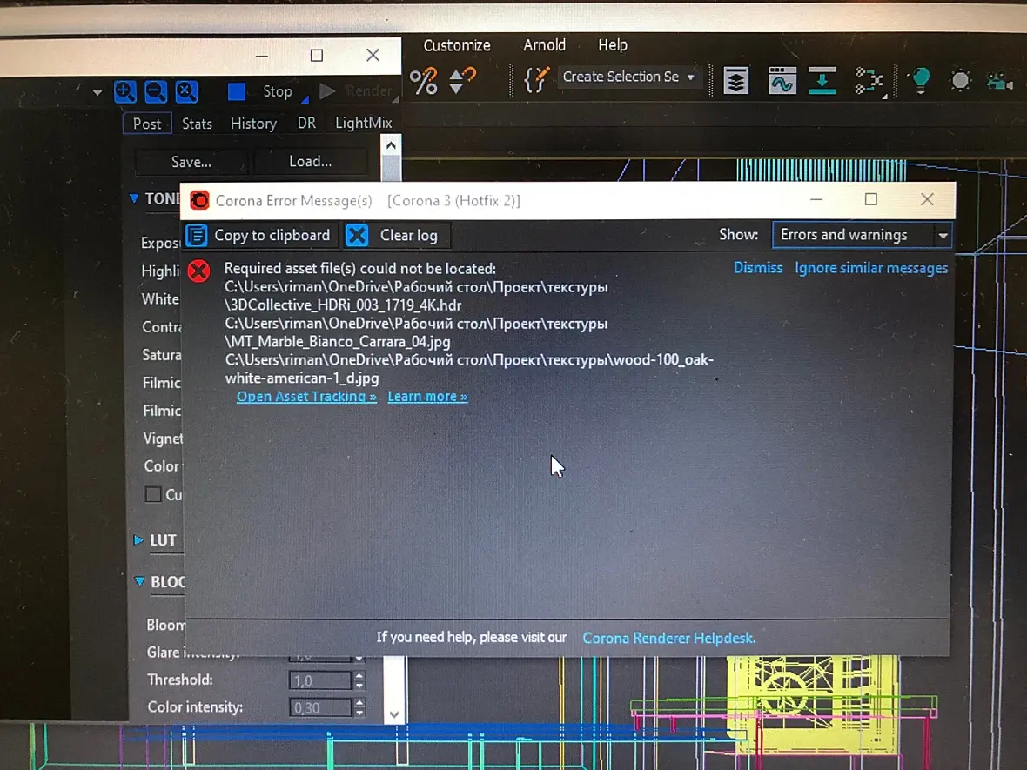1027x770 pixels.
Task: Expand the LUT section
Action: pos(138,540)
